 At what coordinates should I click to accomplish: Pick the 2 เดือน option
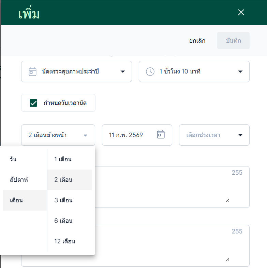(63, 180)
